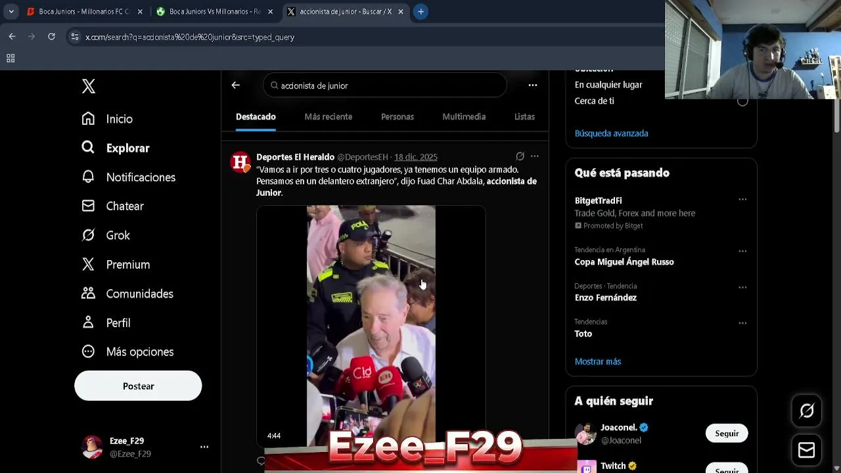This screenshot has height=473, width=841.
Task: Open BitgetTradFi promoted trend
Action: tap(598, 200)
